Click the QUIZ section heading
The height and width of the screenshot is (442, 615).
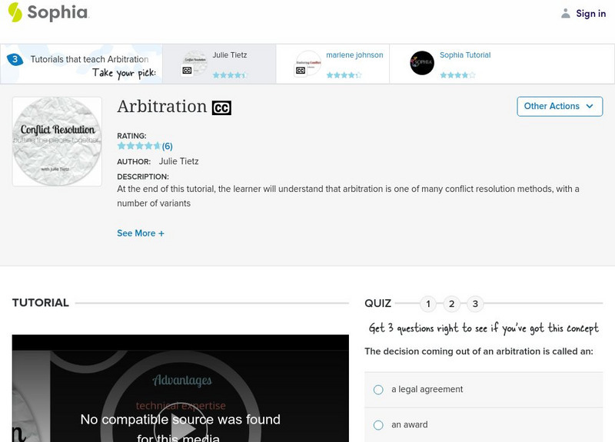(378, 303)
